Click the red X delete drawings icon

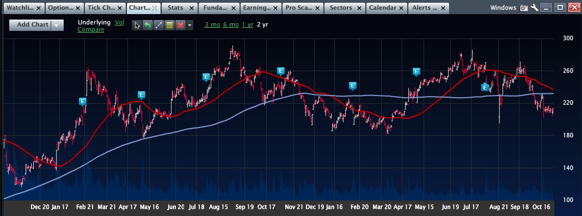pyautogui.click(x=180, y=25)
